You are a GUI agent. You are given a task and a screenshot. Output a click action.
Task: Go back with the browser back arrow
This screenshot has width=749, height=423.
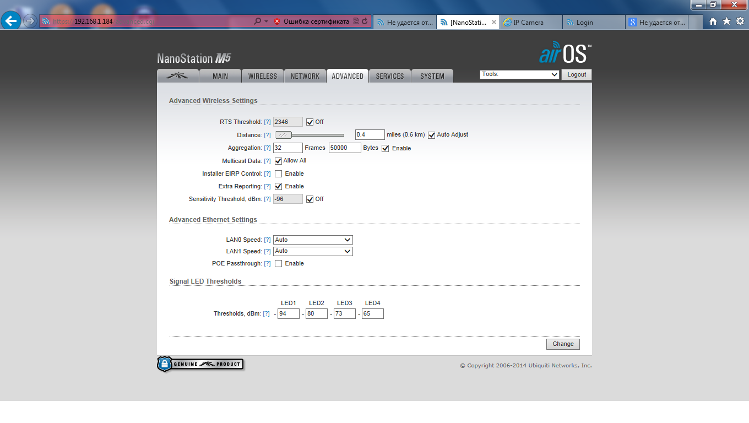pos(11,21)
